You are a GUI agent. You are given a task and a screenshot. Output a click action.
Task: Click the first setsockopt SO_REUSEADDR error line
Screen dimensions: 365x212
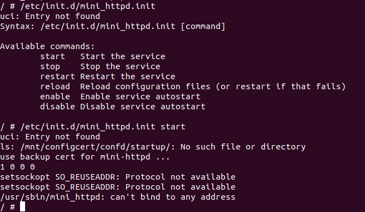tap(118, 177)
